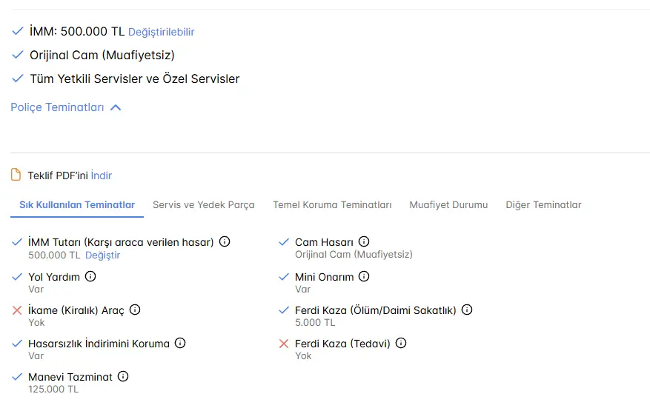Collapse the Poliçe Teminatları section
The height and width of the screenshot is (411, 650).
66,107
